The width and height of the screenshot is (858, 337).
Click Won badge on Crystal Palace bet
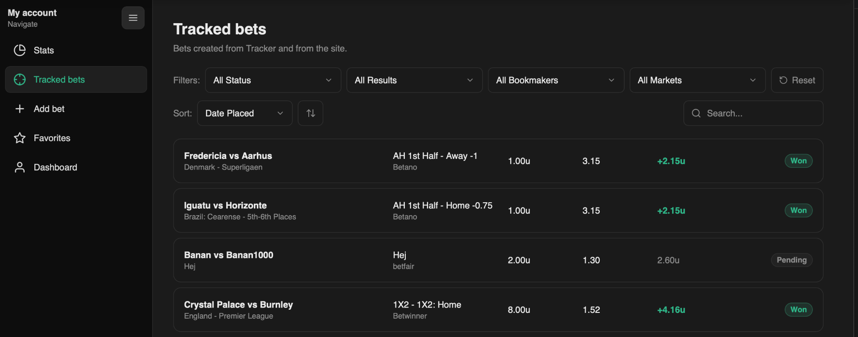click(x=798, y=310)
